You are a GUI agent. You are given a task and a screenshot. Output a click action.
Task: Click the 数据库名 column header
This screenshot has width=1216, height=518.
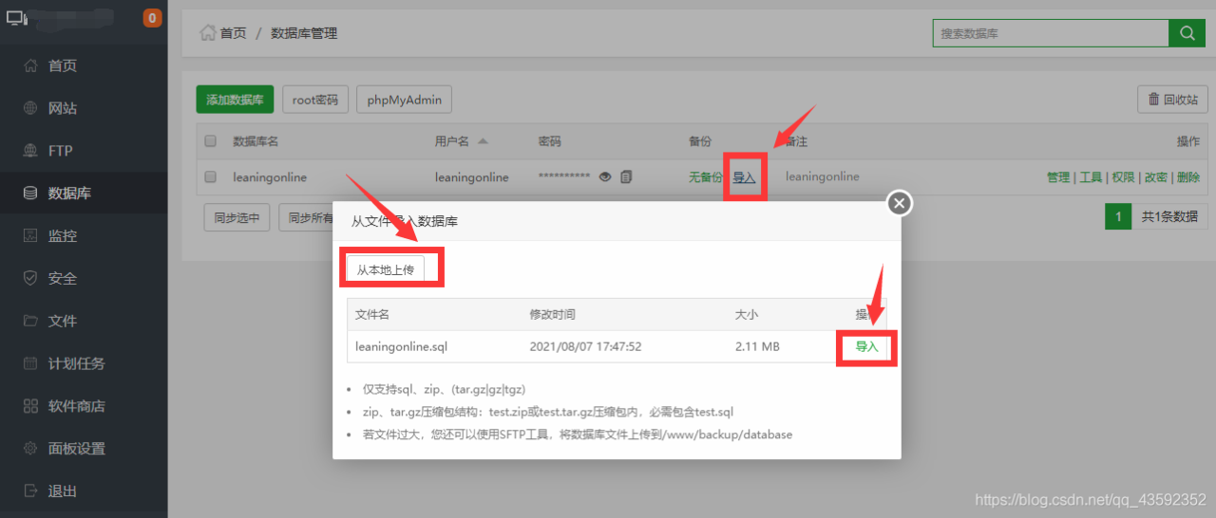click(x=256, y=141)
